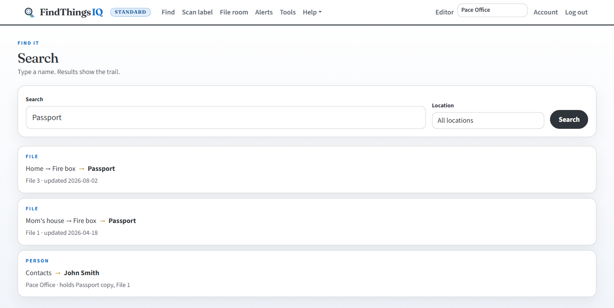Open the Account page

(x=546, y=12)
